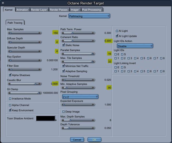The width and height of the screenshot is (172, 143).
Task: Check Light Linking Invert checkbox 7
Action: (155, 71)
